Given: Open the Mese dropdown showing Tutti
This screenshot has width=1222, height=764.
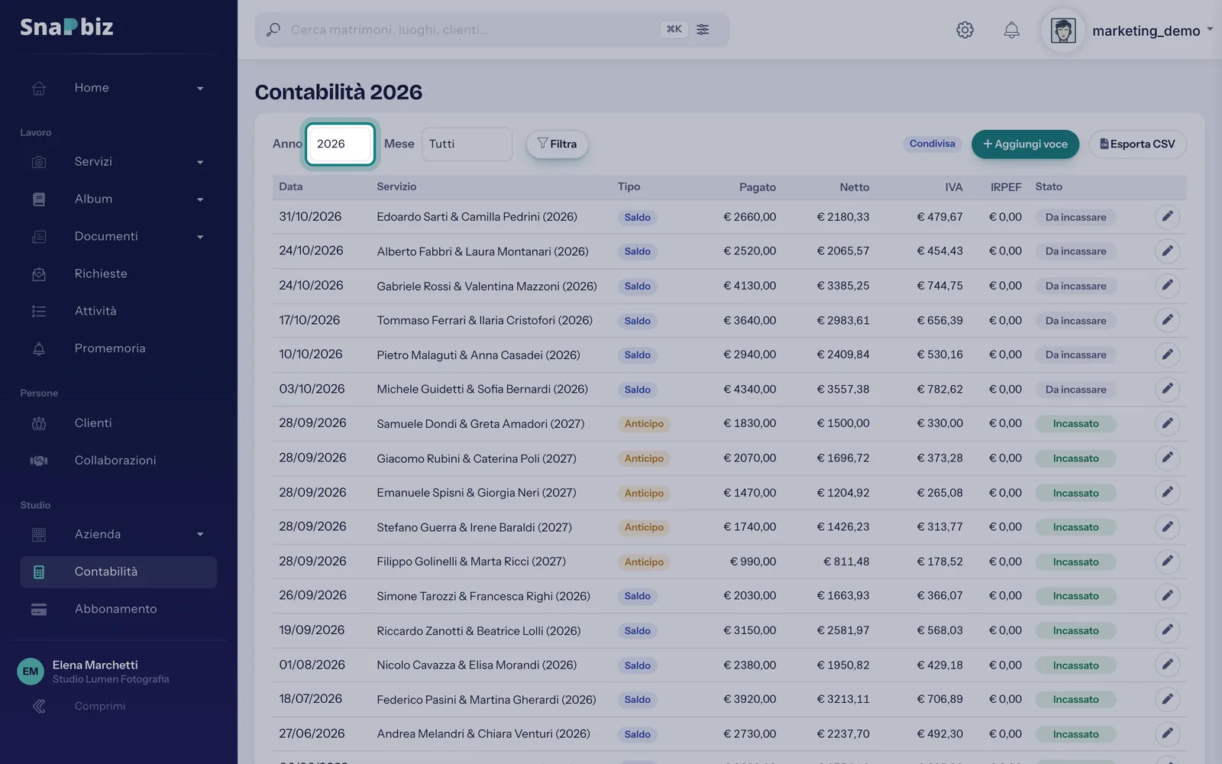Looking at the screenshot, I should coord(467,144).
